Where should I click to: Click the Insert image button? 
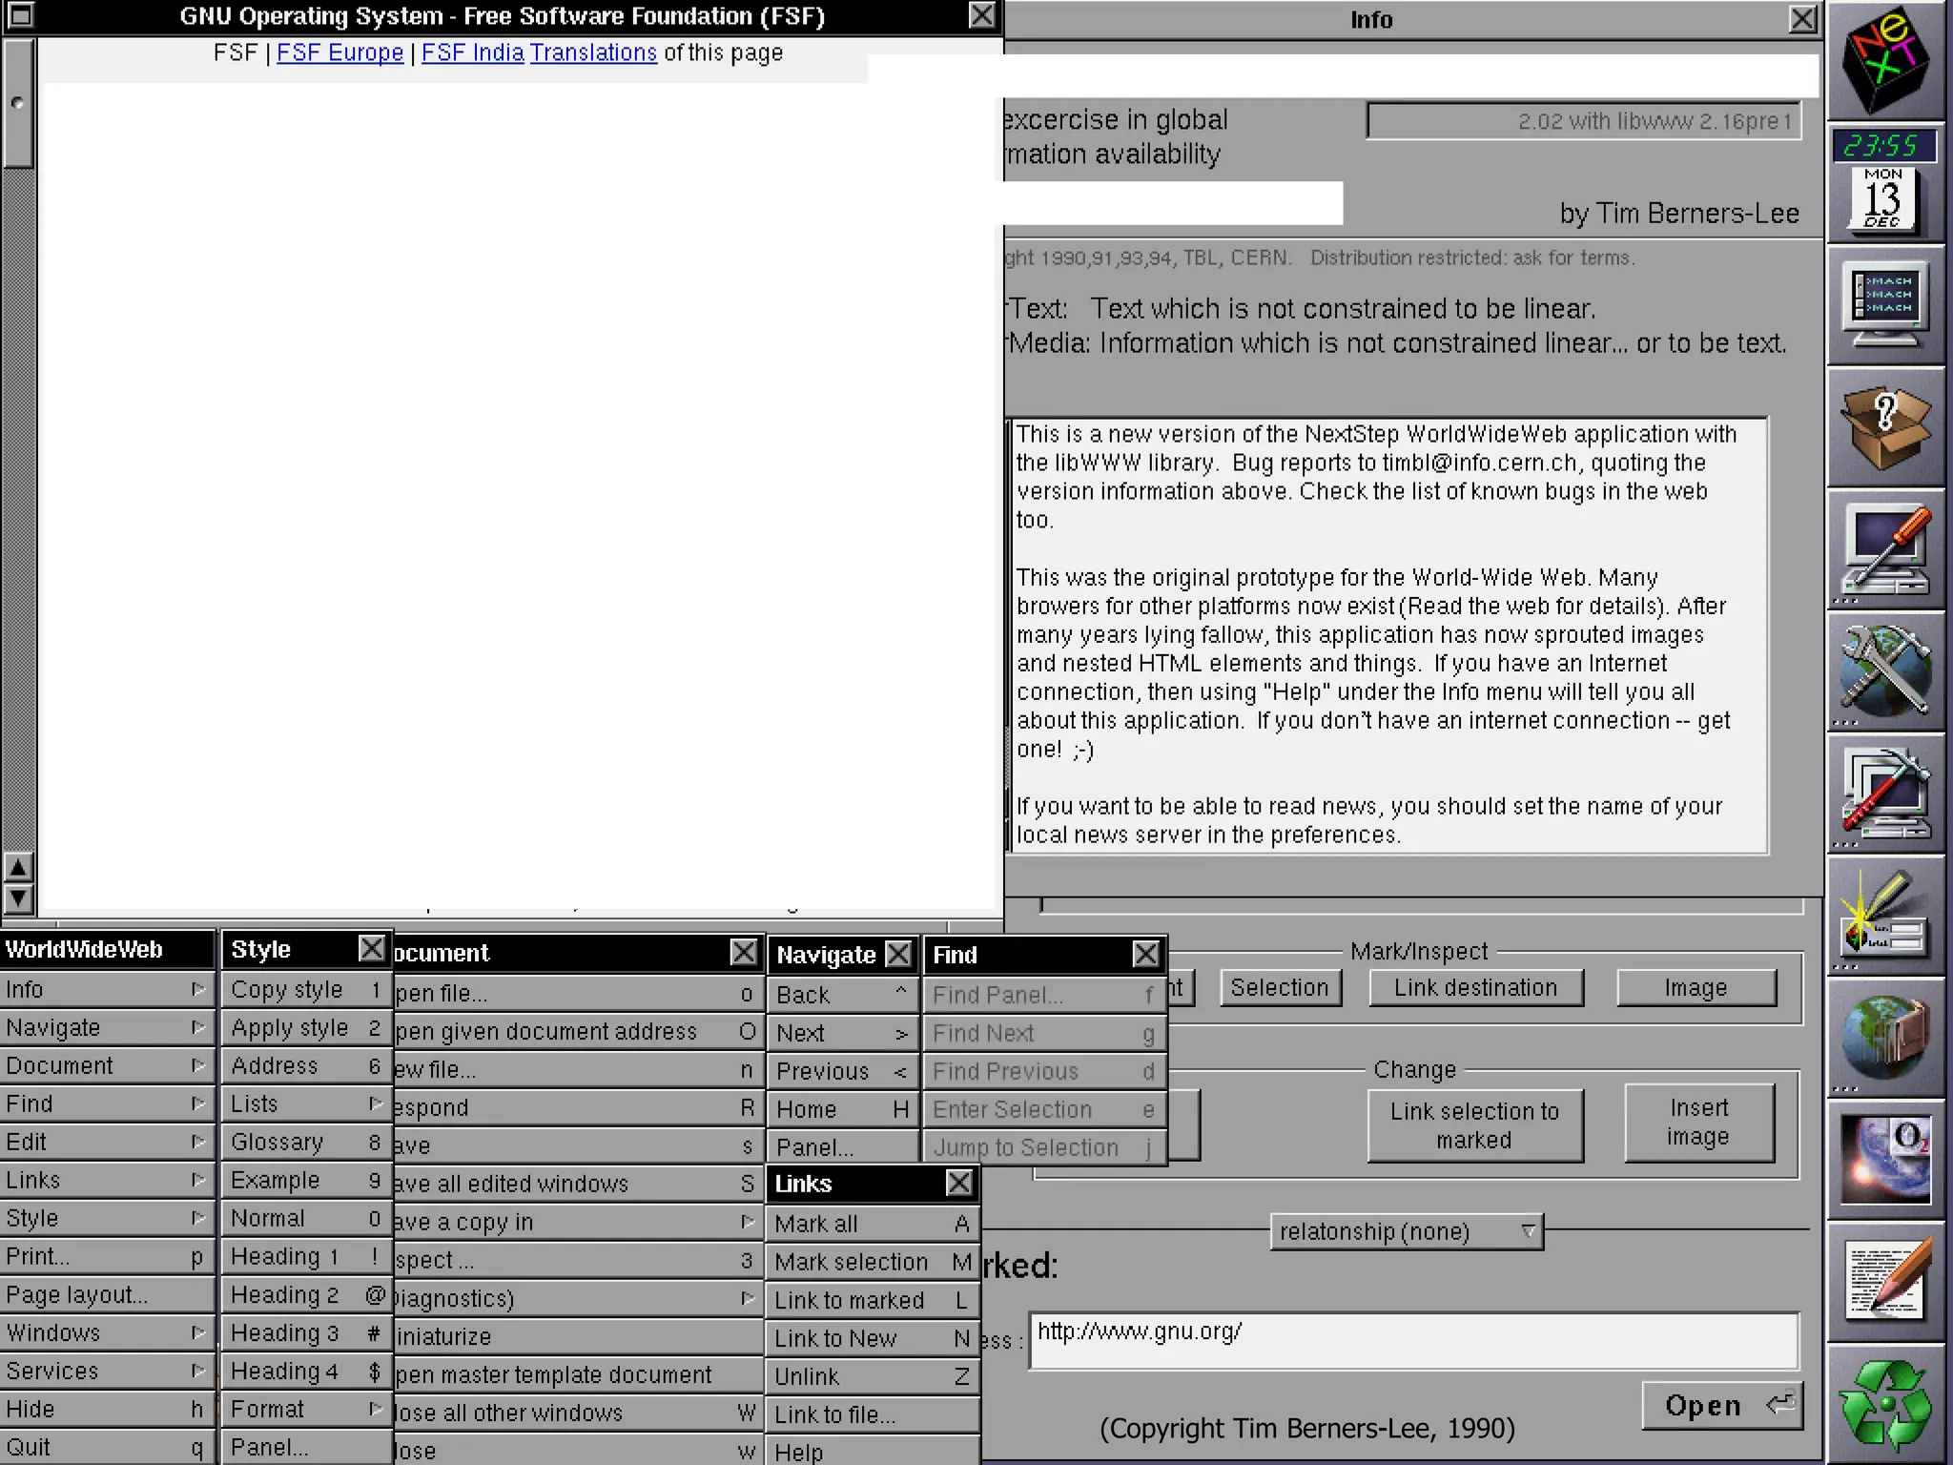1698,1123
